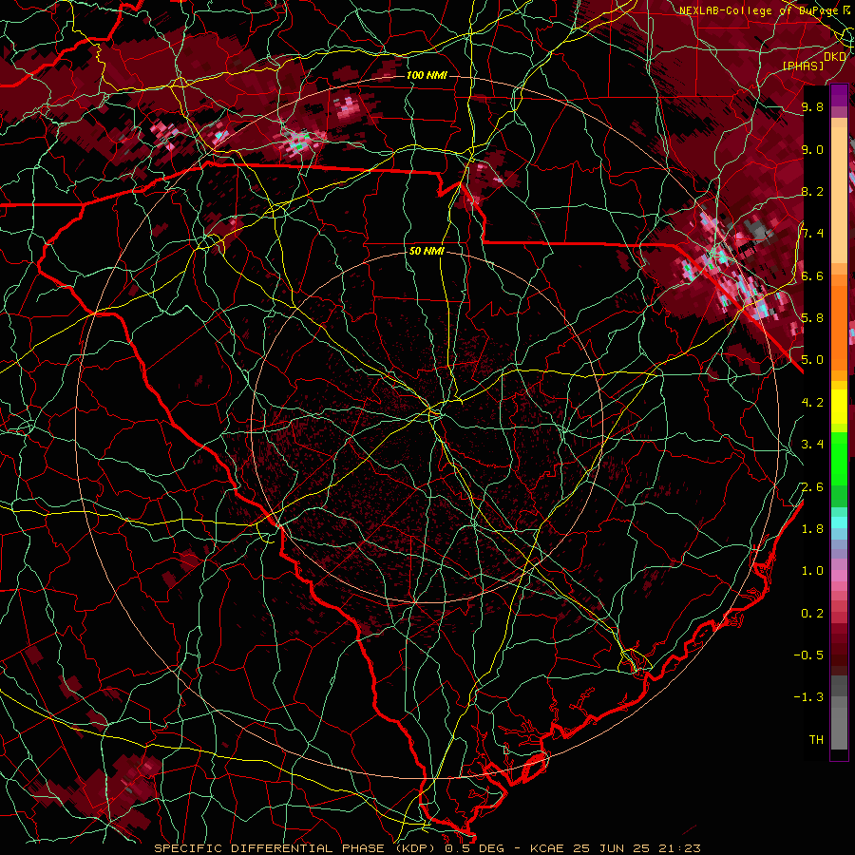Screen dimensions: 855x855
Task: Pick the gray segment of color bar
Action: coord(839,712)
